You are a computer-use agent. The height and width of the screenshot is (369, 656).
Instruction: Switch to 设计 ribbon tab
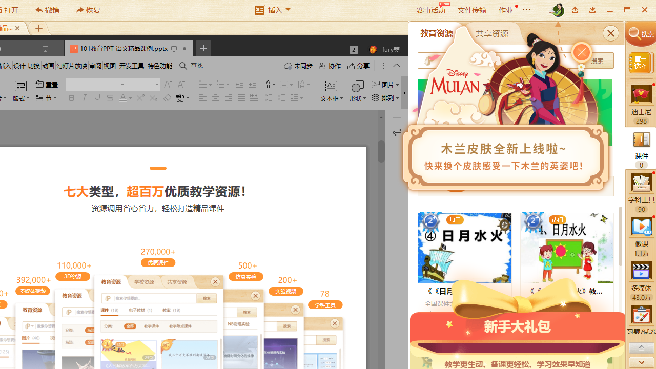(x=19, y=66)
